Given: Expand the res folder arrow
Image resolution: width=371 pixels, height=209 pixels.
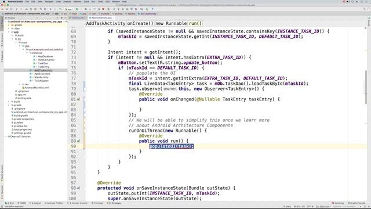Looking at the screenshot, I should click(20, 84).
